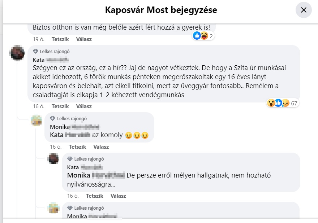
Task: Open the like and haha reactions count of 2
Action: coord(203,36)
